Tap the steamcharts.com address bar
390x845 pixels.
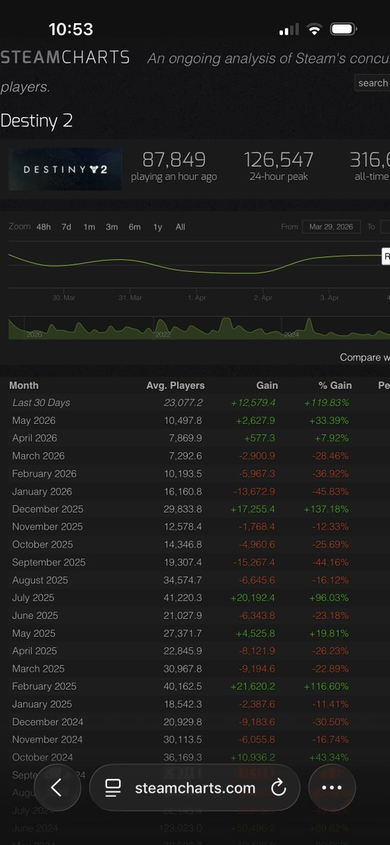[194, 788]
